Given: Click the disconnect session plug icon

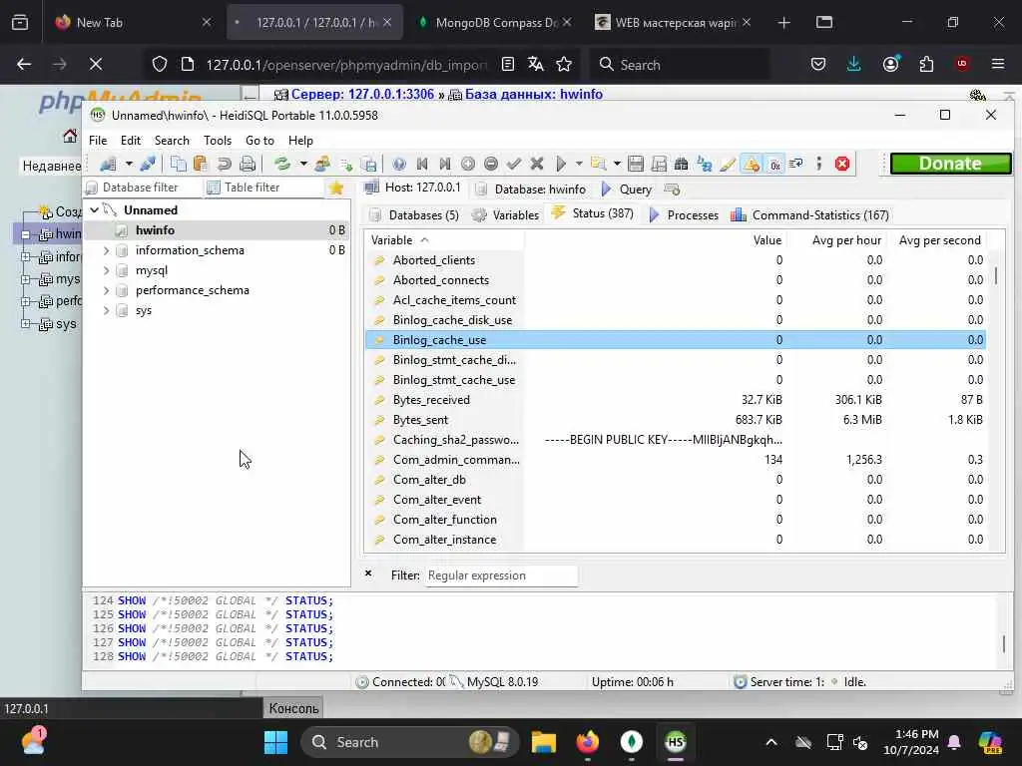Looking at the screenshot, I should point(148,164).
